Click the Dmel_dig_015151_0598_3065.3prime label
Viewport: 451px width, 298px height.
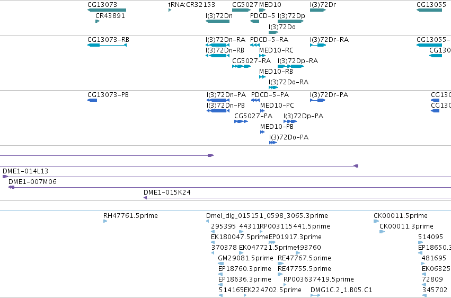tap(267, 216)
